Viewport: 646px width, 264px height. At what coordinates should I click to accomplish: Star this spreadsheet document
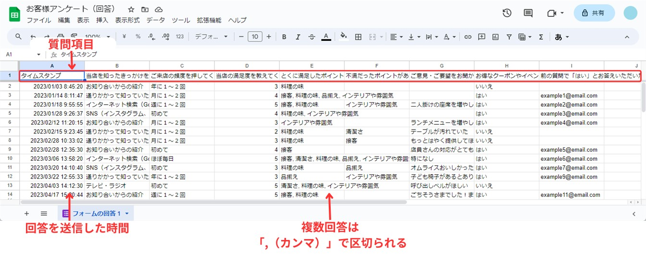point(131,10)
